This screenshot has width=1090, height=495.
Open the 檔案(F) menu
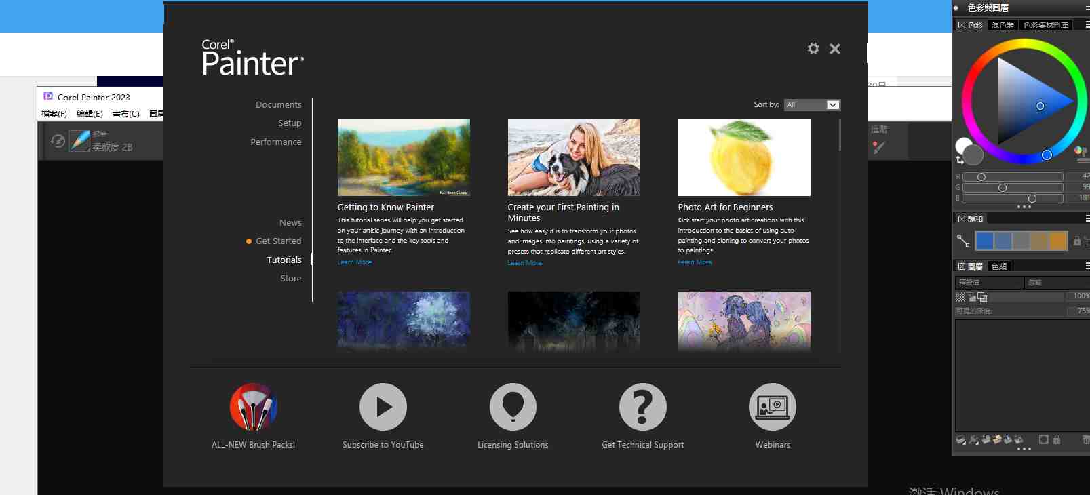tap(54, 114)
